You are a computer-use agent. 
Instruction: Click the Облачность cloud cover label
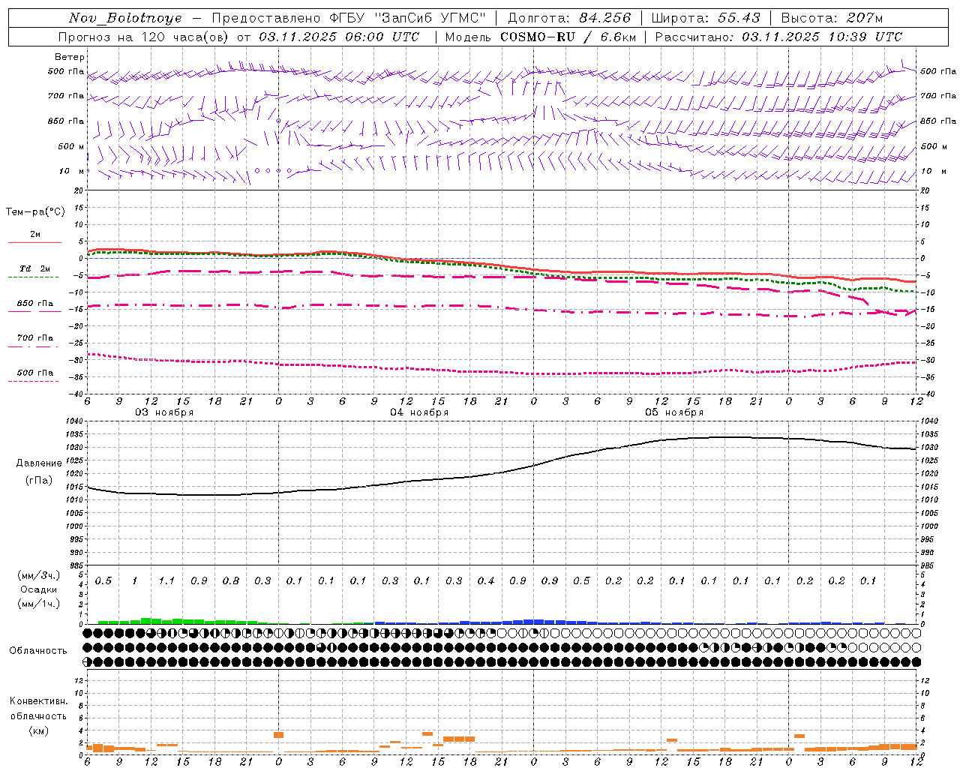38,651
